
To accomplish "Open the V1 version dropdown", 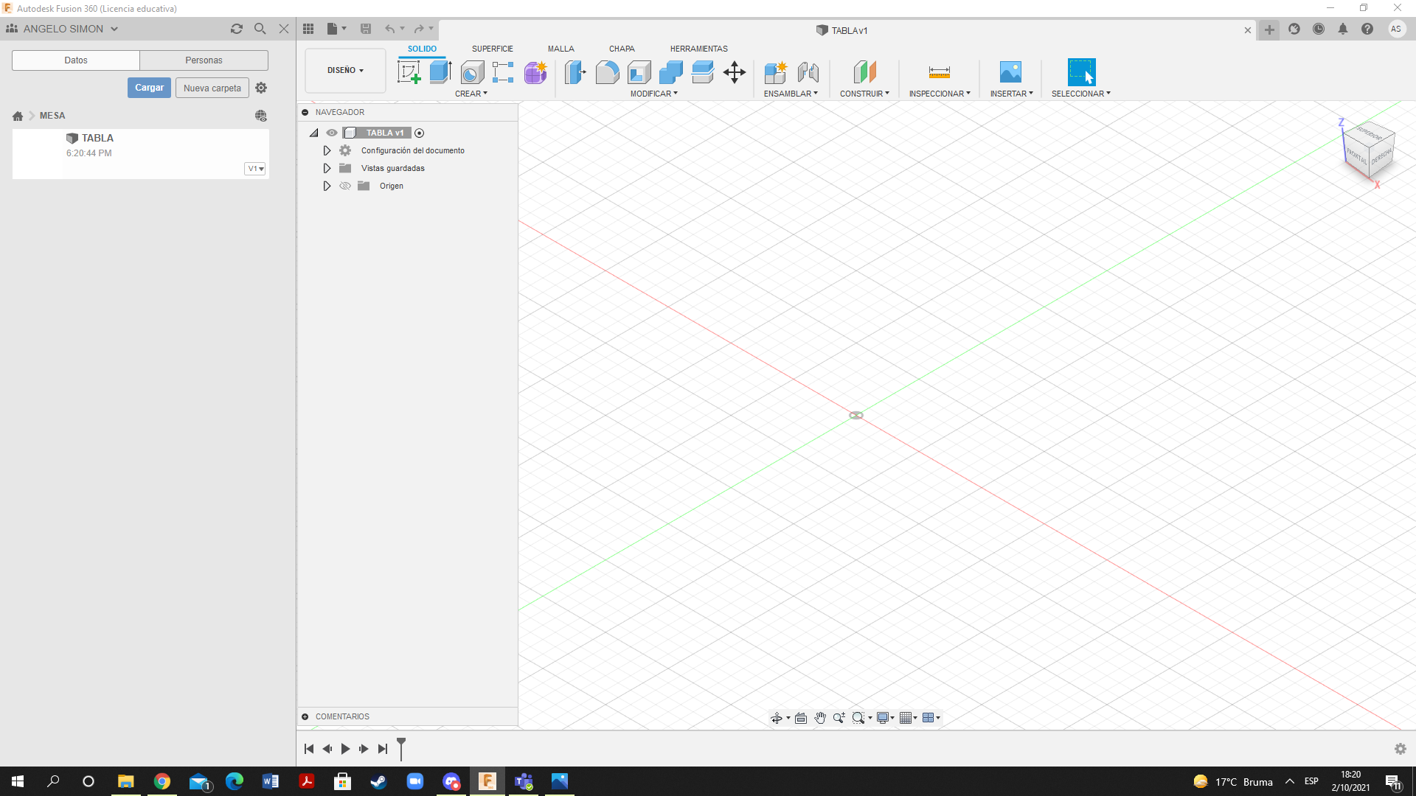I will (255, 169).
